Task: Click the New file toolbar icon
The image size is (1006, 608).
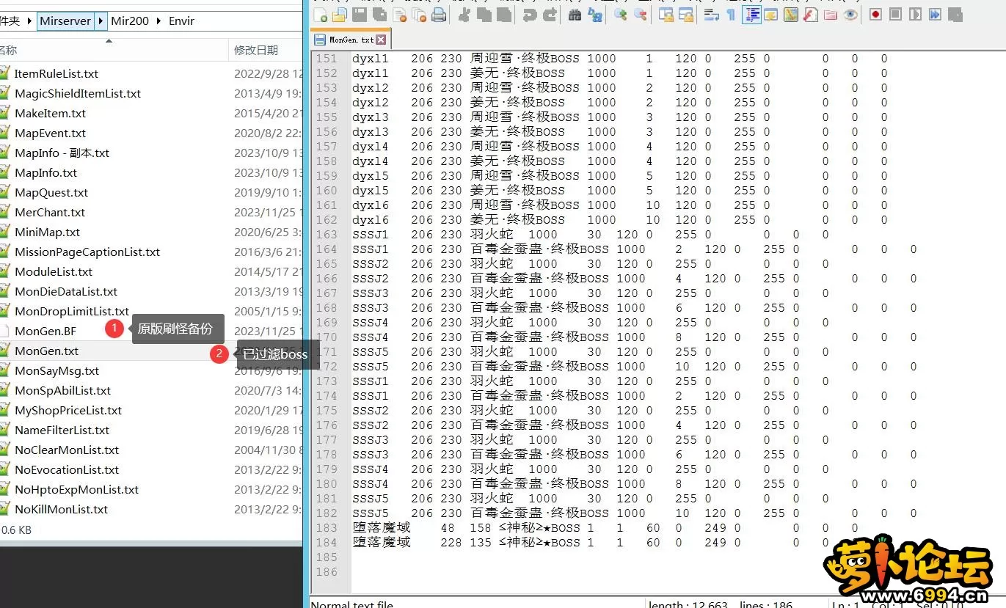Action: [321, 14]
